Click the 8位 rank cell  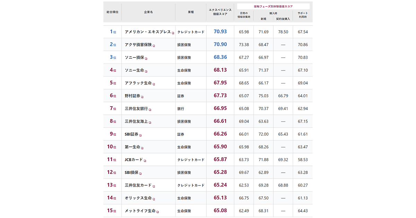coord(113,121)
